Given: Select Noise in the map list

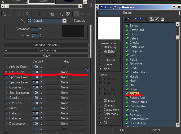Looking at the screenshot, I should click(x=133, y=89).
